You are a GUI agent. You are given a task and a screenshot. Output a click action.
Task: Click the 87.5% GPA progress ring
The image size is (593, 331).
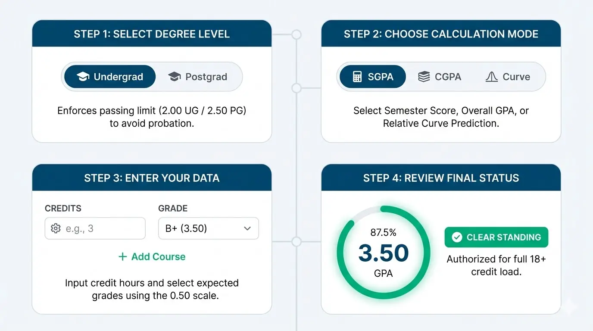coord(383,252)
